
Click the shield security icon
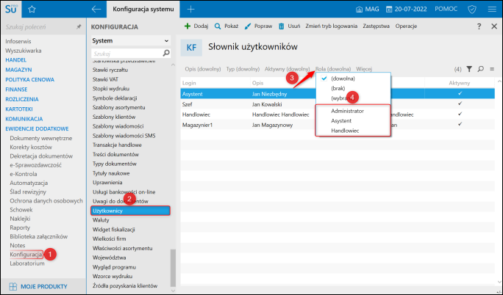(472, 10)
